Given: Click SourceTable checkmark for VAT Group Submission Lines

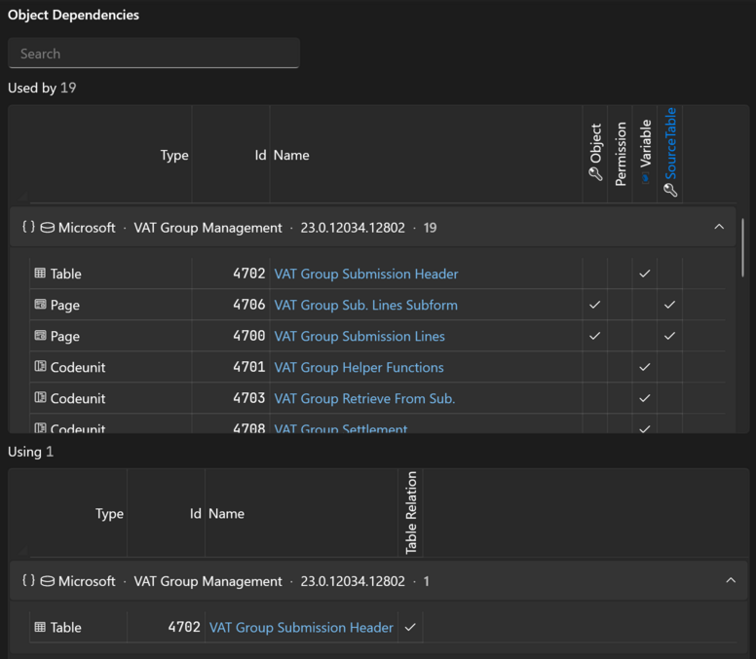Looking at the screenshot, I should [669, 336].
